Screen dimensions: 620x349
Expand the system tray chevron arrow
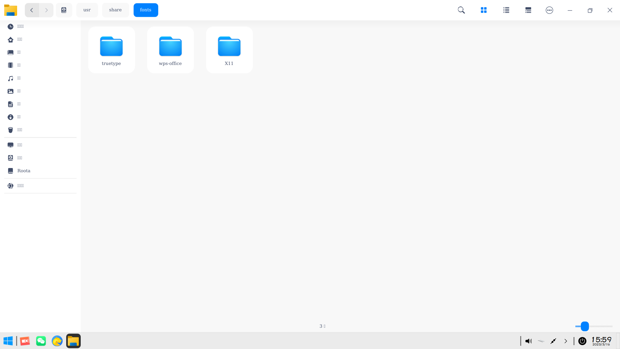click(x=565, y=341)
